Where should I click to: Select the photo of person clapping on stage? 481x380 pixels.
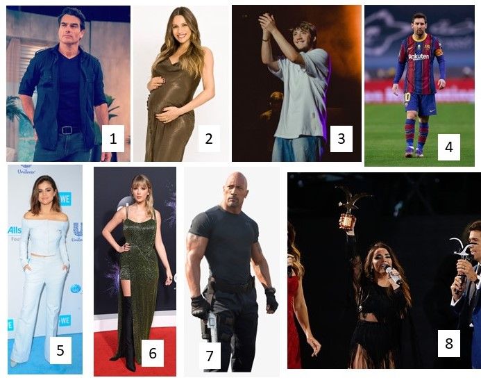296,83
